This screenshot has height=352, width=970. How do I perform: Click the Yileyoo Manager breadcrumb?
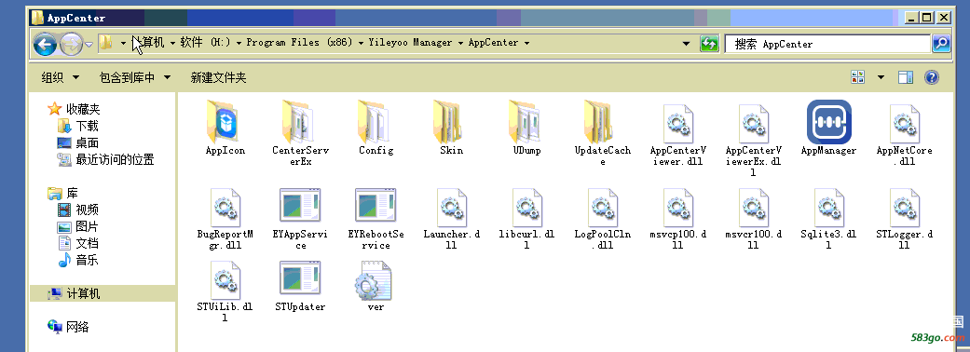click(410, 43)
